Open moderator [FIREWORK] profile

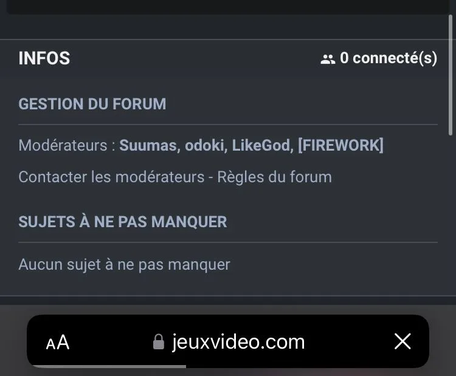[341, 145]
